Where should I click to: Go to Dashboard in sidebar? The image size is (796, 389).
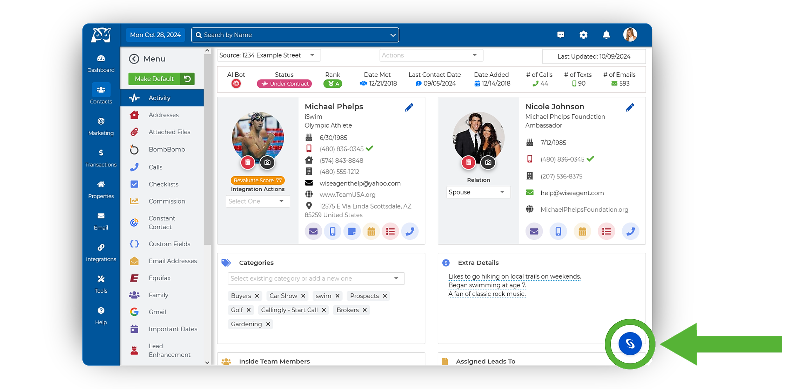(101, 64)
